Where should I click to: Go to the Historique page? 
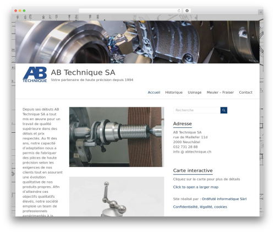[174, 93]
